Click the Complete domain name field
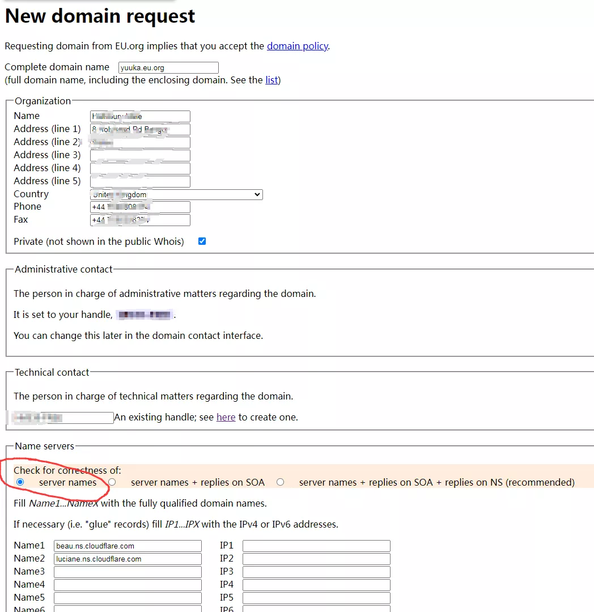This screenshot has width=594, height=612. tap(168, 67)
